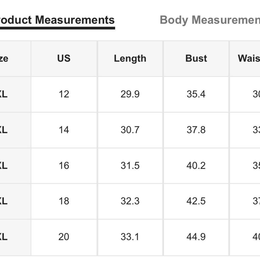Select the US size 12 cell
This screenshot has height=260, width=260.
[64, 94]
